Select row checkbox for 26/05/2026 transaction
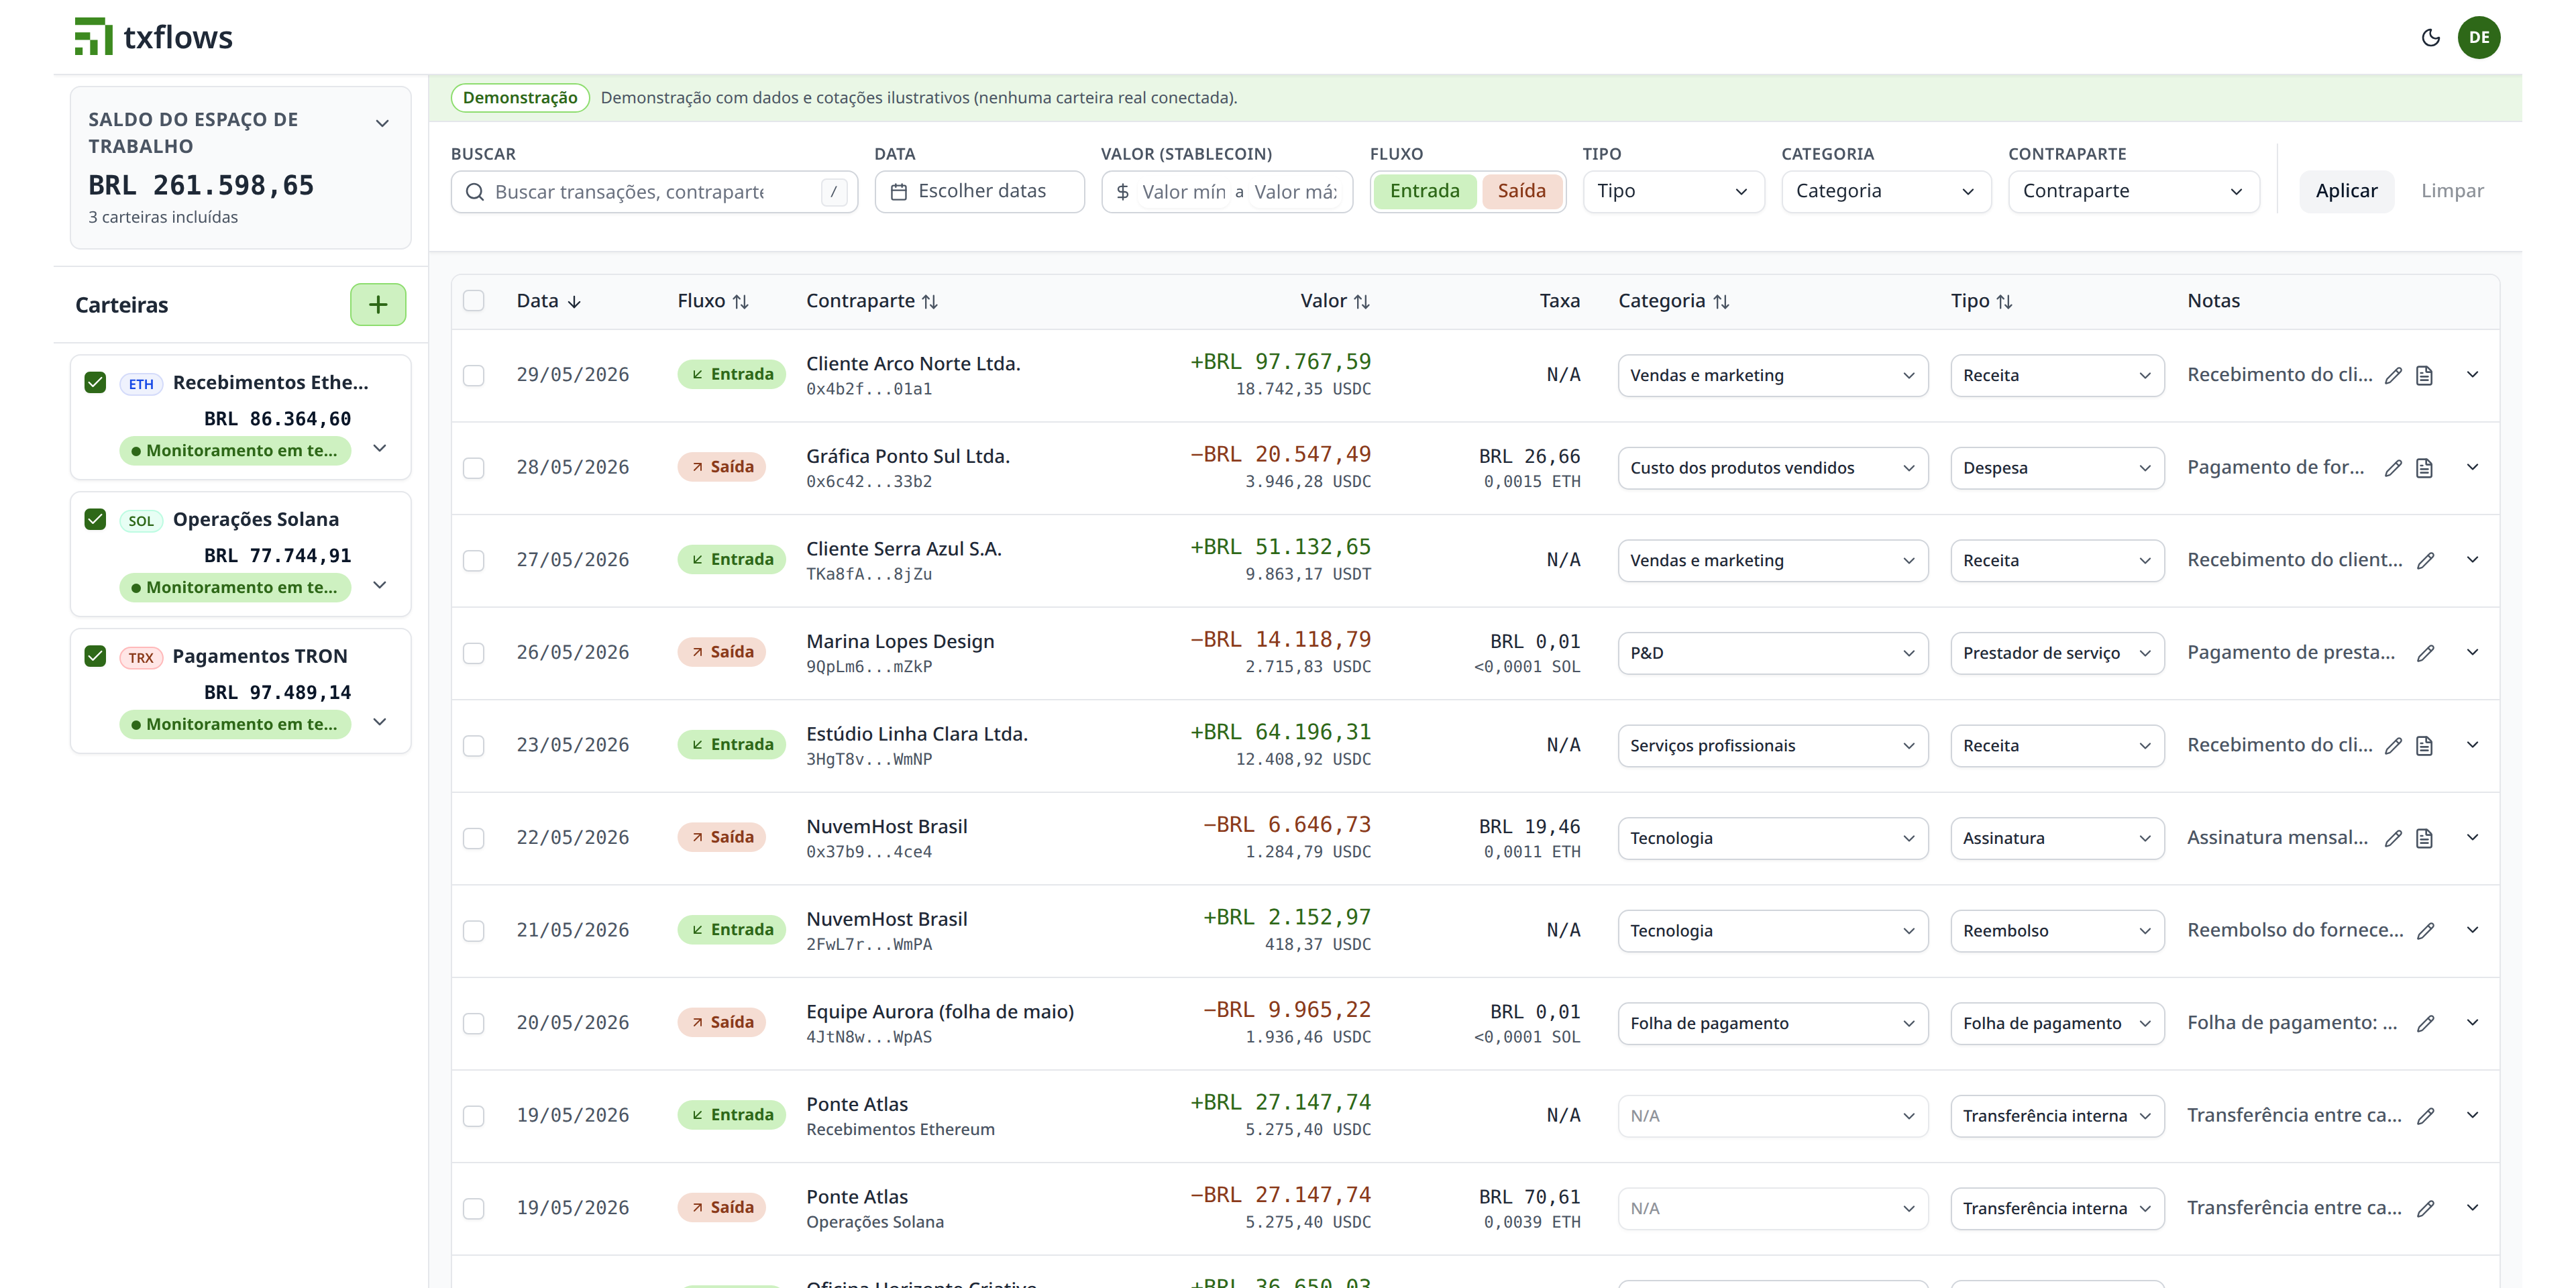 (x=474, y=653)
